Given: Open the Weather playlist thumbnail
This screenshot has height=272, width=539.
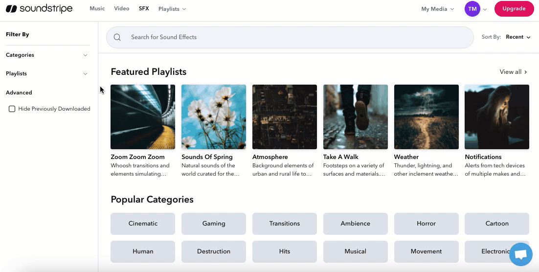Looking at the screenshot, I should click(x=426, y=117).
